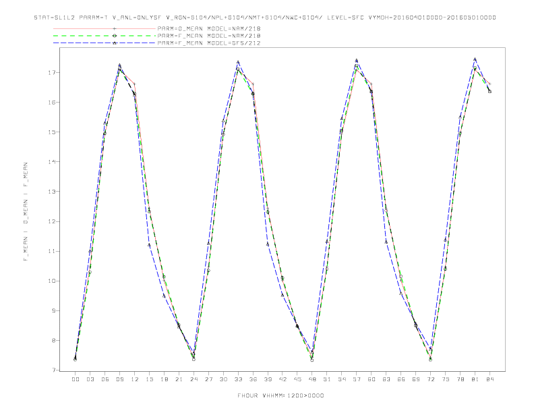Click NAM forecast circle data point at hour 03
This screenshot has height=413, width=534.
(x=90, y=272)
